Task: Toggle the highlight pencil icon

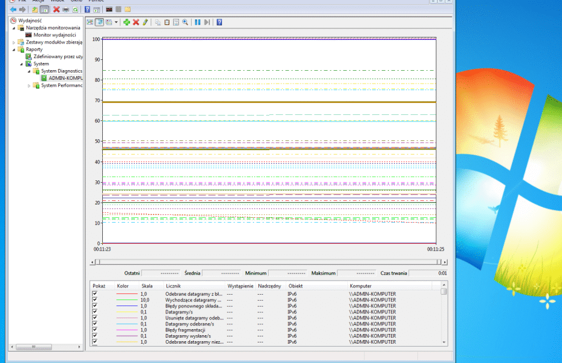Action: pyautogui.click(x=145, y=22)
